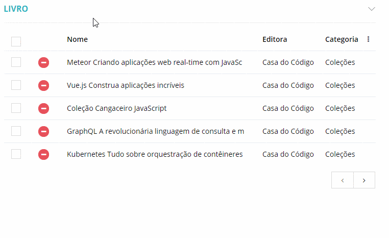Click the LIVRO section title
Image resolution: width=389 pixels, height=238 pixels.
pos(16,9)
